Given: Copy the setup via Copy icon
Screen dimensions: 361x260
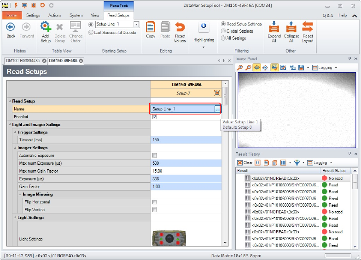Looking at the screenshot, I should pos(151,28).
